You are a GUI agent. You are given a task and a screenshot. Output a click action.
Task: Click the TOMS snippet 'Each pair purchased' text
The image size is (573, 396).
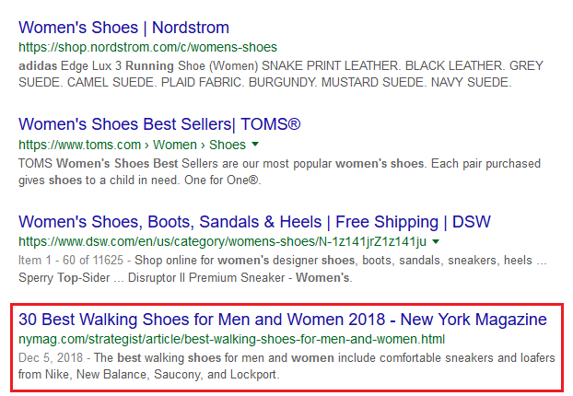click(485, 164)
